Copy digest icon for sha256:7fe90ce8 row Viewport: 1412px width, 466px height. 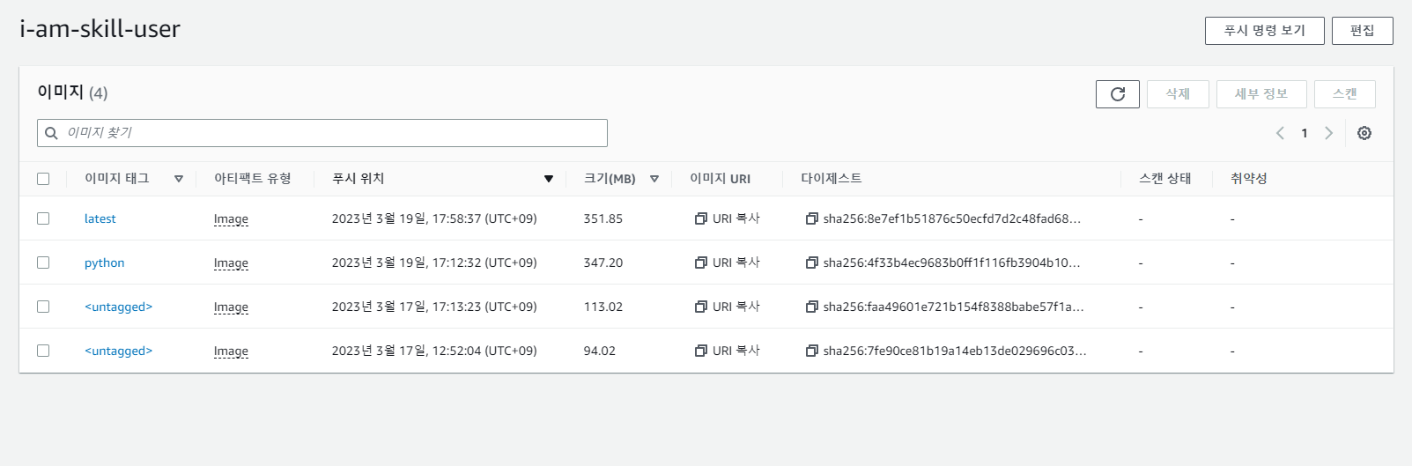[x=812, y=351]
